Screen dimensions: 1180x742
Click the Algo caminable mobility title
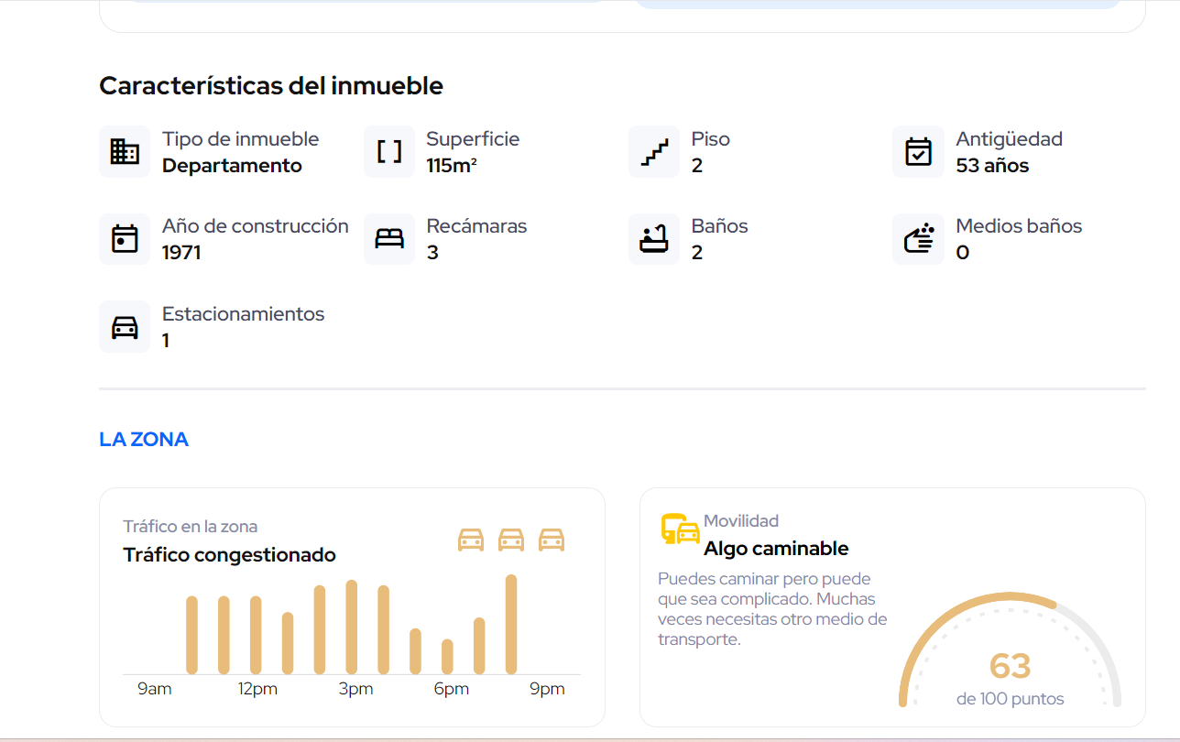click(x=776, y=549)
